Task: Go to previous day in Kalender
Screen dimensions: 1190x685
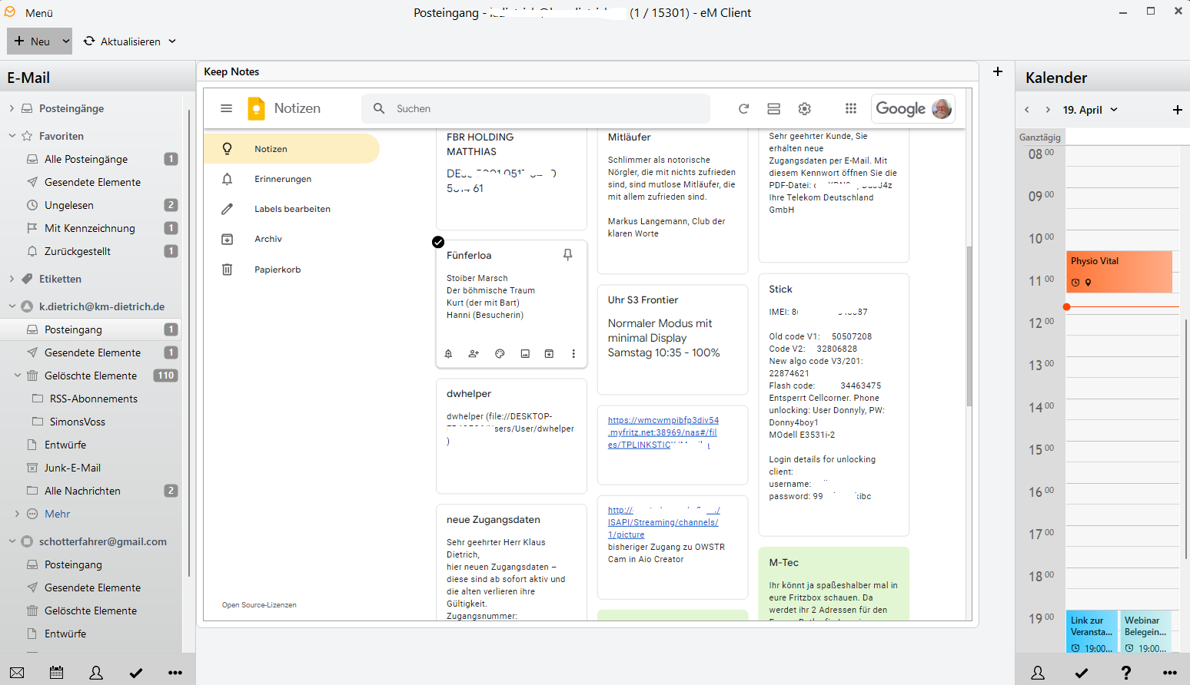Action: 1027,110
